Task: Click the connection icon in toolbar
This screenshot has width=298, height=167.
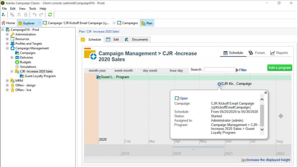Action: pos(4,15)
